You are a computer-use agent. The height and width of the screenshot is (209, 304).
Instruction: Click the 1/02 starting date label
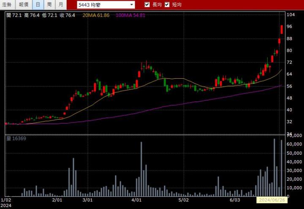tap(6, 200)
